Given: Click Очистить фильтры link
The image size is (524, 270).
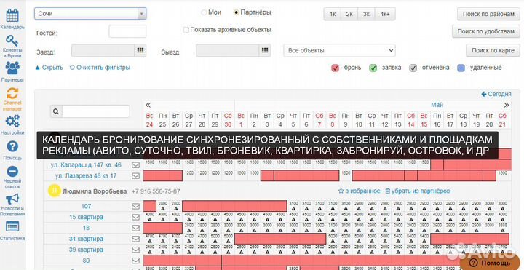Looking at the screenshot, I should [100, 68].
